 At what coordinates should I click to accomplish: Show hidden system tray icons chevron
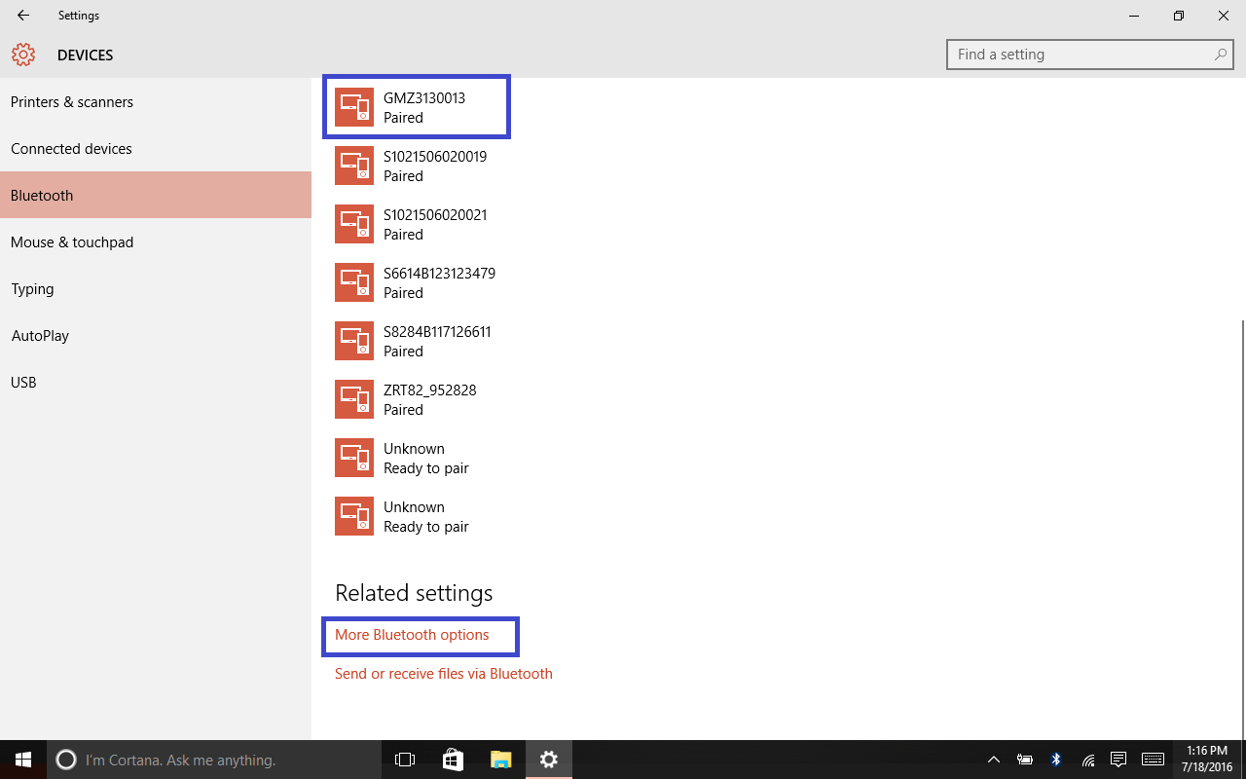[994, 760]
